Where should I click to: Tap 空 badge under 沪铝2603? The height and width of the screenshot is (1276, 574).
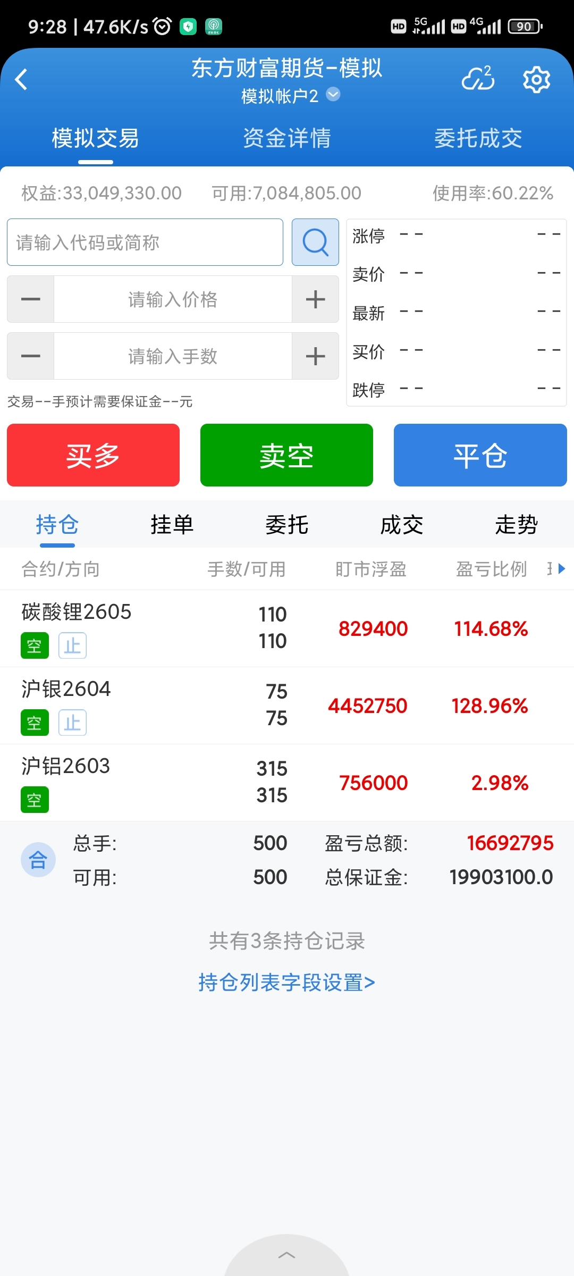click(35, 800)
